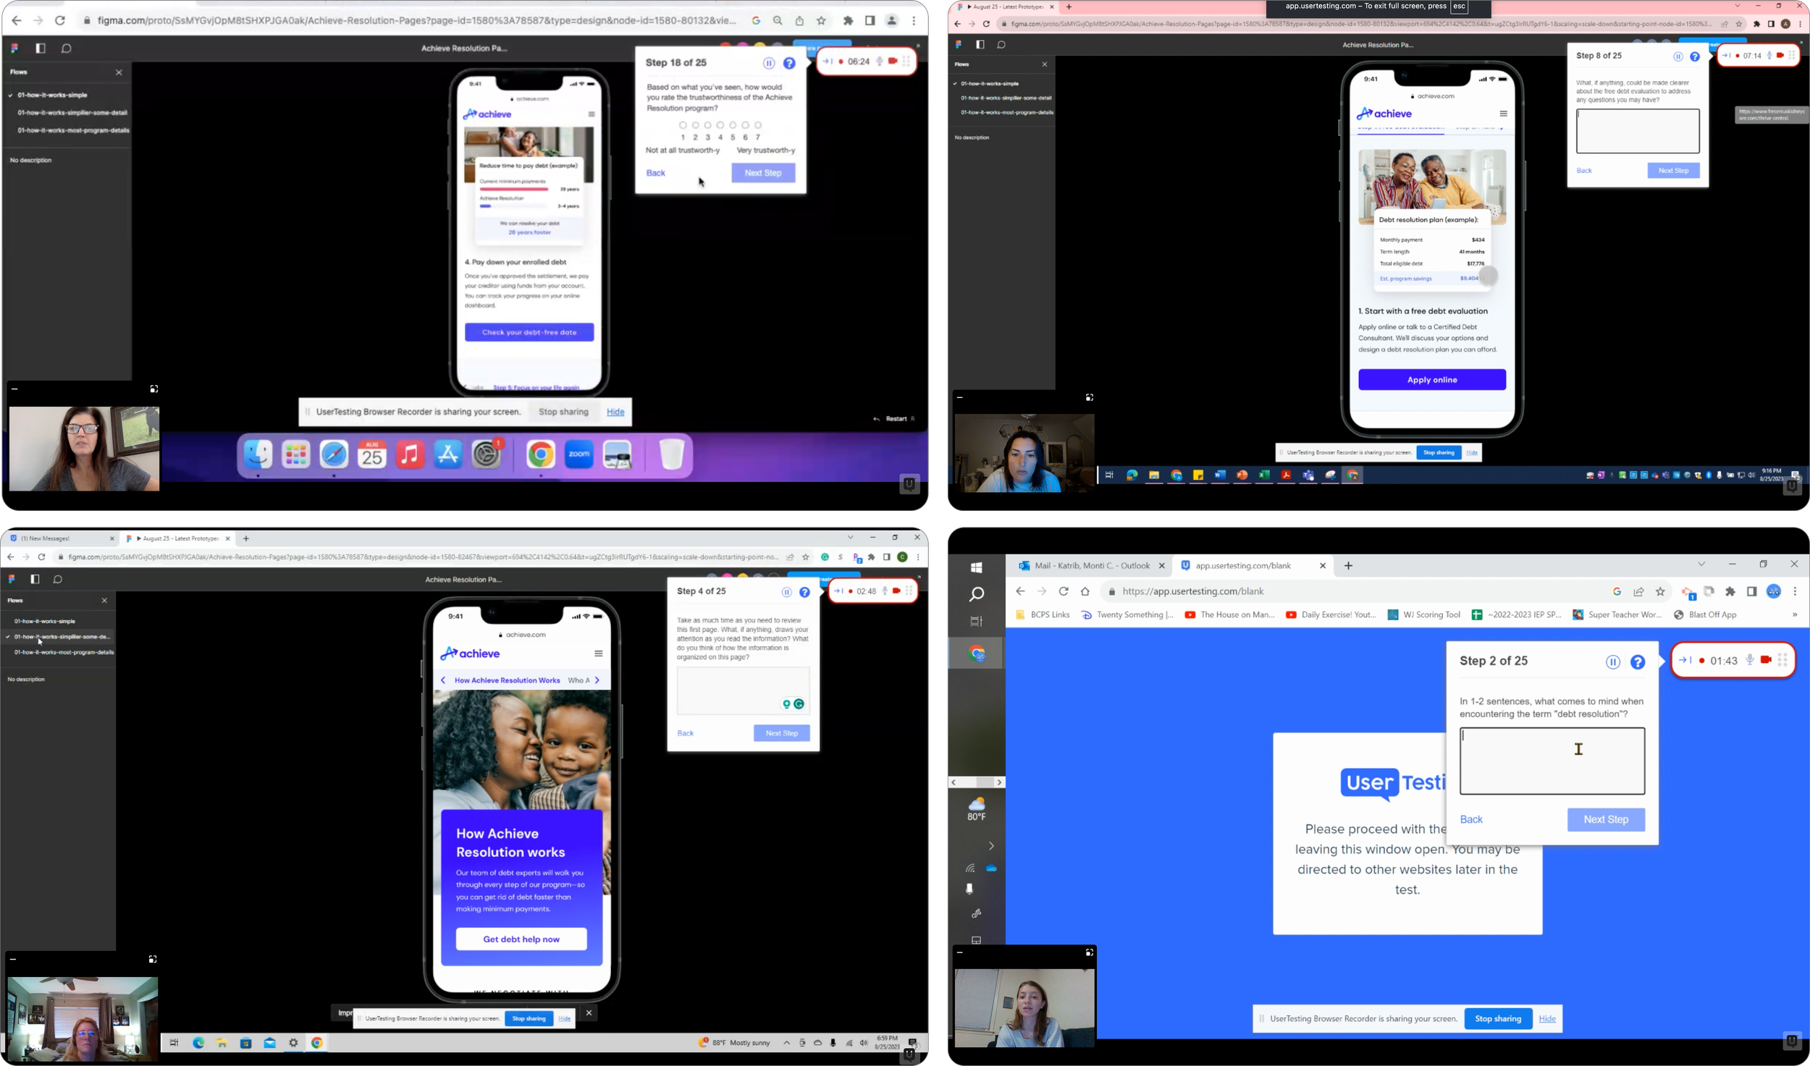The height and width of the screenshot is (1066, 1810).
Task: Click left chevron before How Achieve Resolution Works
Action: [x=443, y=680]
